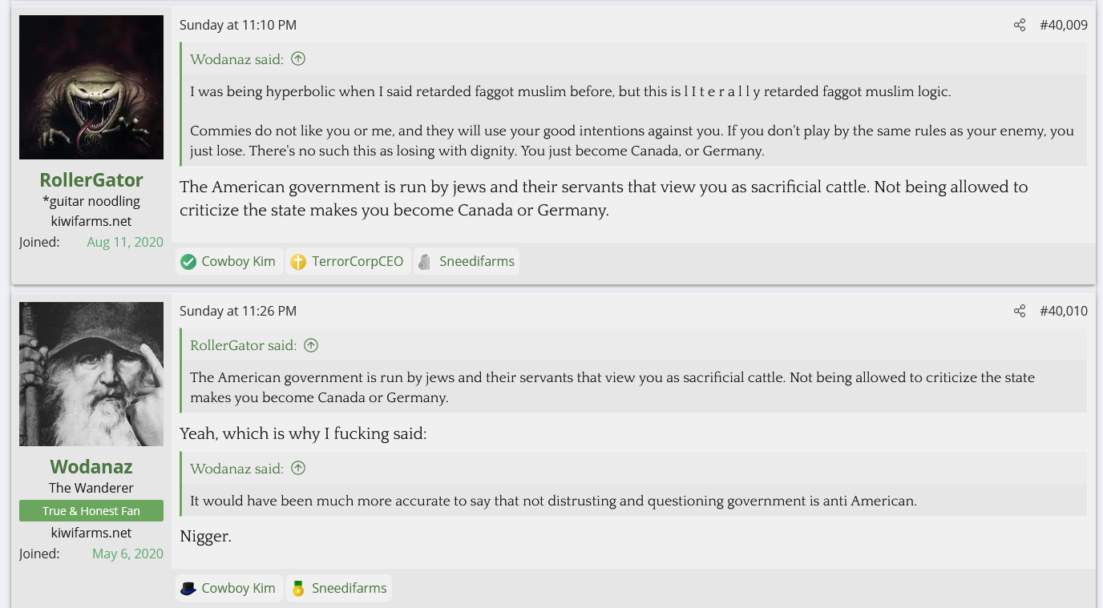The image size is (1103, 608).
Task: Open post number #40,010 permalink
Action: click(x=1063, y=311)
